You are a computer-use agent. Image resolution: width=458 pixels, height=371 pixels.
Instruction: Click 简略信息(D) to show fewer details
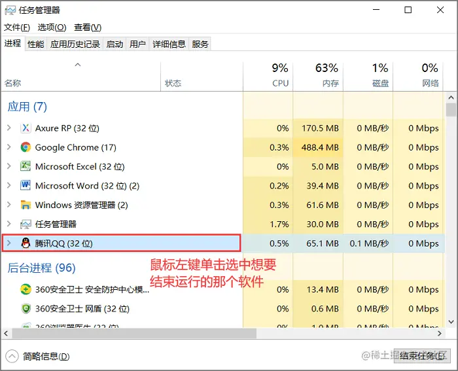(46, 357)
